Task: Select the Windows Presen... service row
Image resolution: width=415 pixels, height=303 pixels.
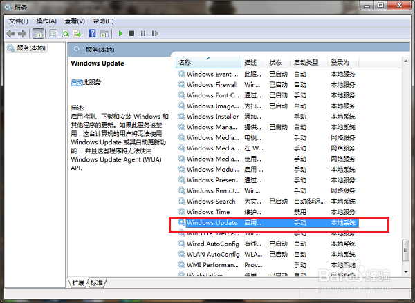Action: coord(268,180)
